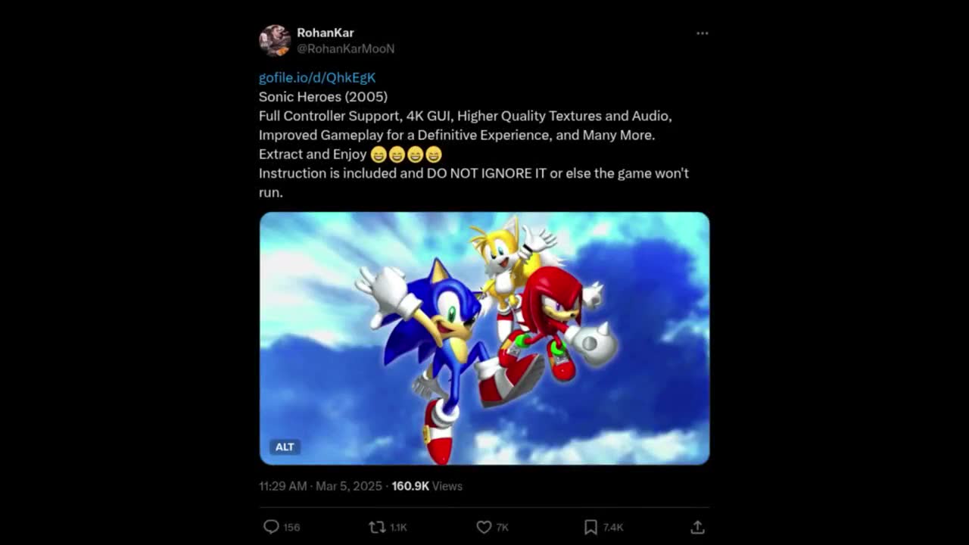Click the 7K likes count
This screenshot has width=969, height=545.
pyautogui.click(x=503, y=528)
